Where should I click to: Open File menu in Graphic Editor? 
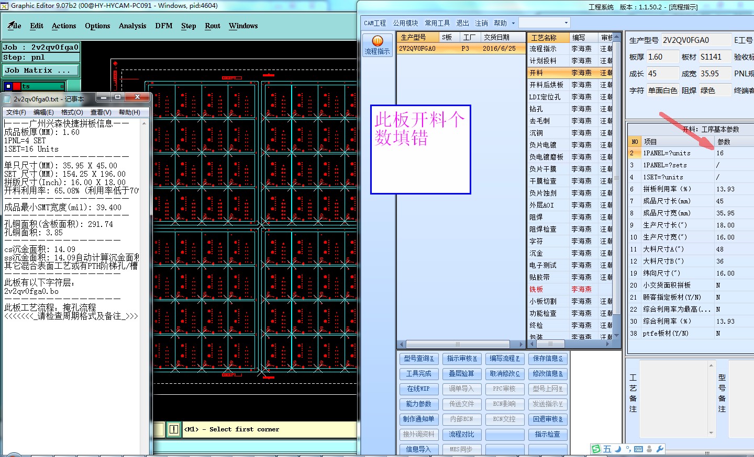coord(15,26)
